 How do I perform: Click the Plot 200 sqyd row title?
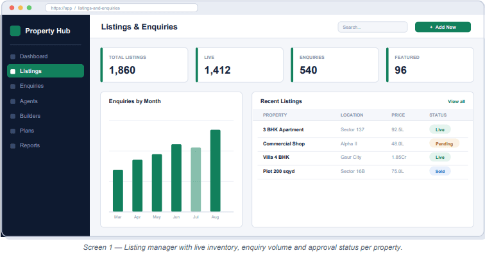278,172
